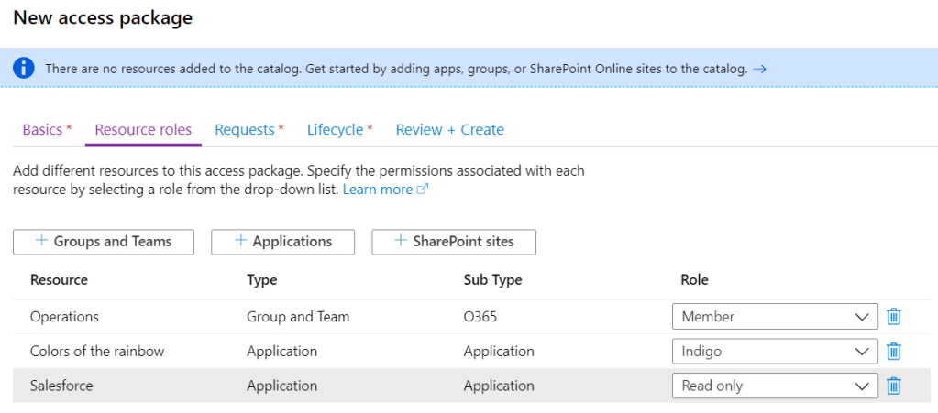Open the Member role dropdown

point(774,317)
